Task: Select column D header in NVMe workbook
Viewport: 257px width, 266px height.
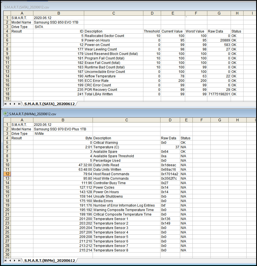Action: (170, 120)
